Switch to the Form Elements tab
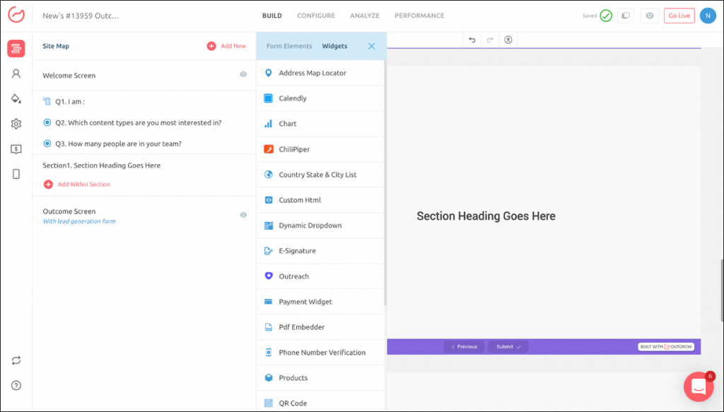 coord(289,46)
